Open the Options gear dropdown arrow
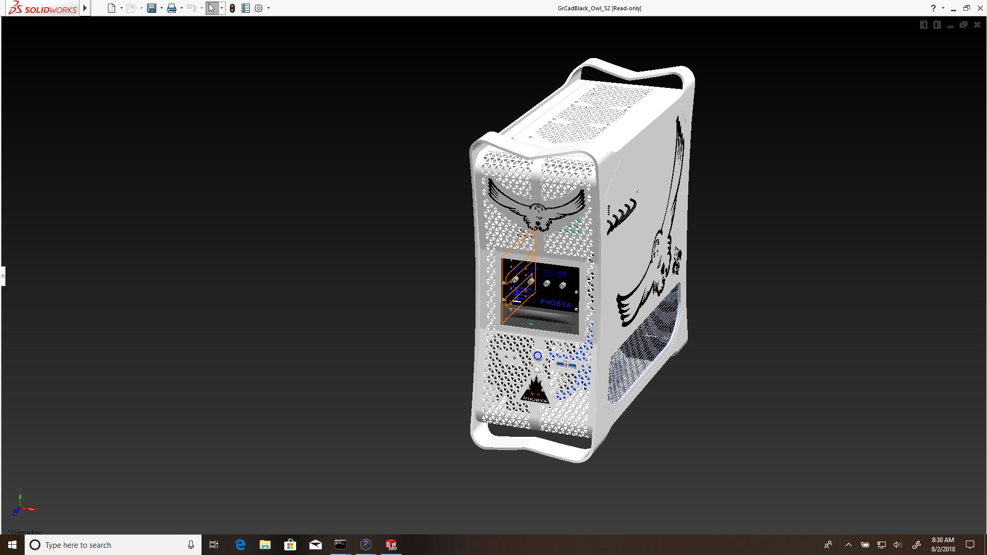Viewport: 987px width, 555px height. click(268, 8)
